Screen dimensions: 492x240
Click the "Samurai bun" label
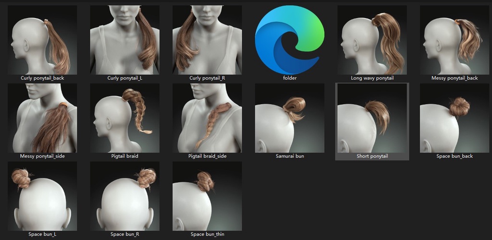(x=290, y=156)
